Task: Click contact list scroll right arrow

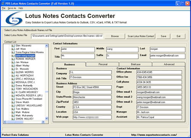Action: click(43, 122)
